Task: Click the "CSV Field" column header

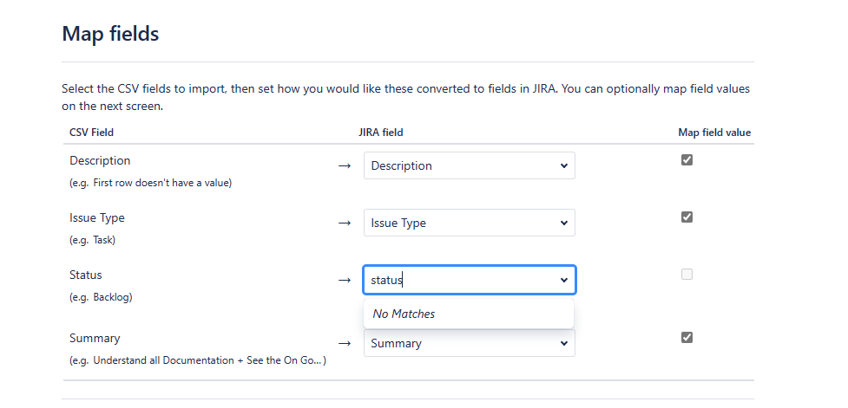Action: pyautogui.click(x=92, y=133)
